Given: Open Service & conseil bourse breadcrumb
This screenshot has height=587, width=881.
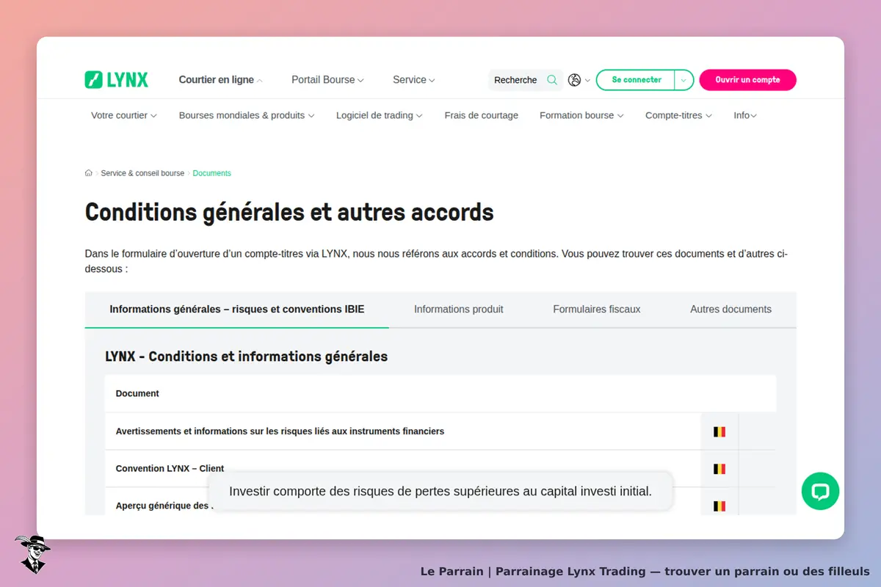Looking at the screenshot, I should click(x=142, y=173).
